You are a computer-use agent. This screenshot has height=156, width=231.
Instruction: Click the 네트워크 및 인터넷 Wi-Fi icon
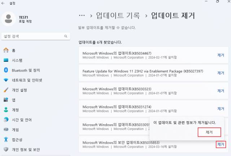click(6, 80)
